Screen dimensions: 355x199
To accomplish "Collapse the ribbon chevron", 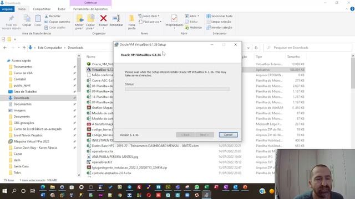I will [x=347, y=9].
